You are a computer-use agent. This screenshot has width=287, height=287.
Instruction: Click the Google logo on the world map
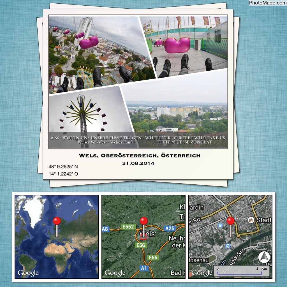tap(28, 272)
